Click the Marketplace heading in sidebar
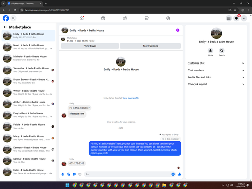The image size is (252, 189). point(20,27)
